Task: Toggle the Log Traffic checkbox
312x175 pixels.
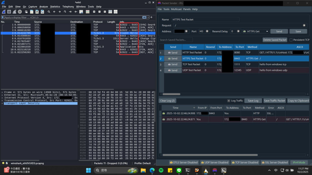Action: tap(229, 101)
